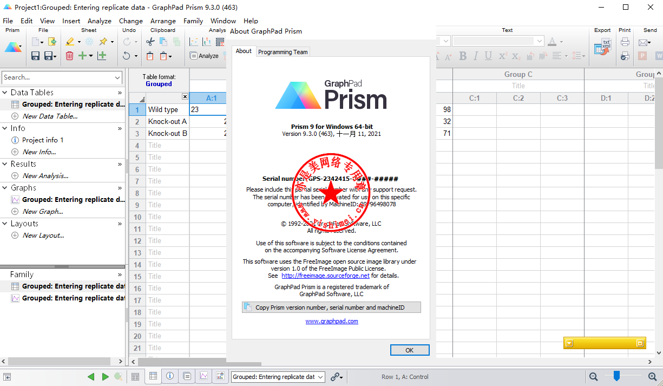Click the Grouped table format label
Image resolution: width=663 pixels, height=386 pixels.
tap(159, 84)
